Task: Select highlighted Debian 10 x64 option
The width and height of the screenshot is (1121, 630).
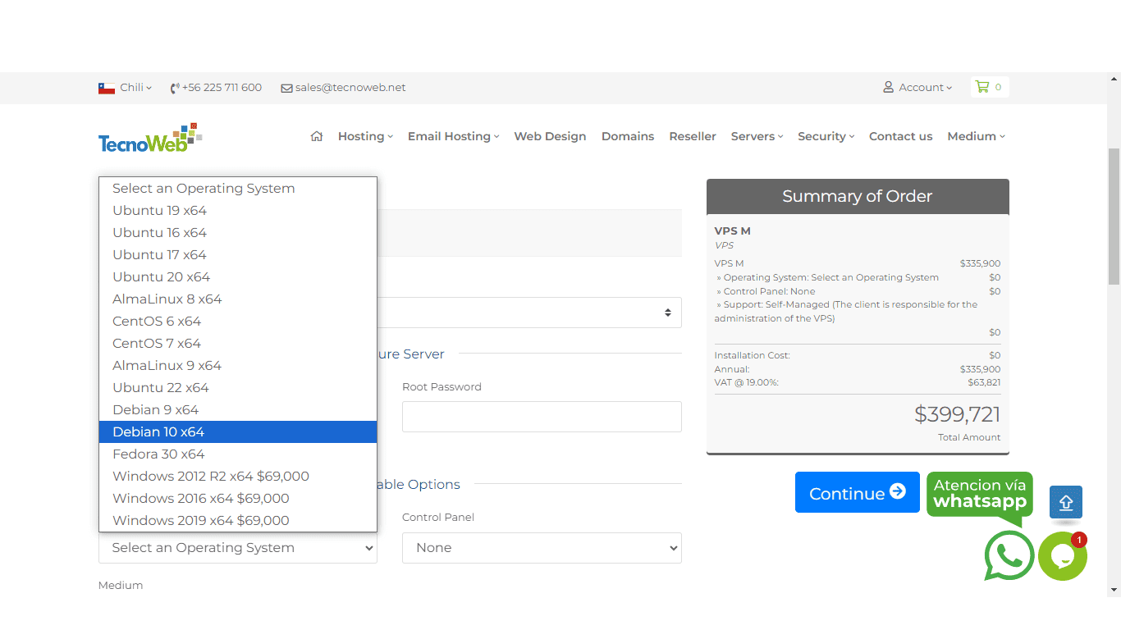Action: (x=238, y=432)
